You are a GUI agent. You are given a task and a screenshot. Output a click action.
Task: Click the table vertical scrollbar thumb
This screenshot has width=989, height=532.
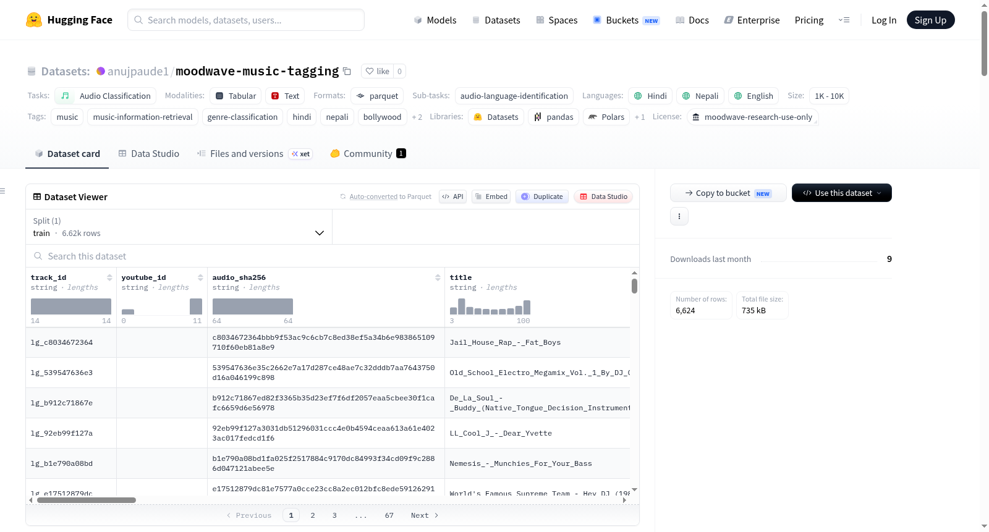tap(634, 286)
